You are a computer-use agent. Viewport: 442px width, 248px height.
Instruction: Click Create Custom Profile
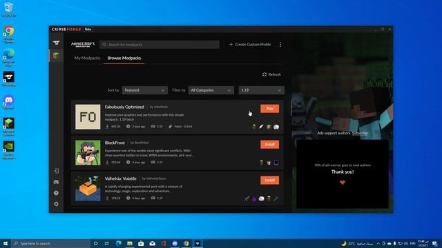pyautogui.click(x=250, y=44)
